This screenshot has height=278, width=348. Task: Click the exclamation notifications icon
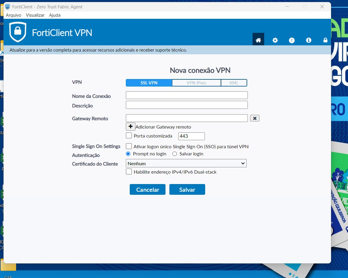pyautogui.click(x=292, y=40)
